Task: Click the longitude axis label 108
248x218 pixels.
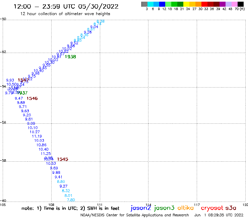Action: (51, 205)
